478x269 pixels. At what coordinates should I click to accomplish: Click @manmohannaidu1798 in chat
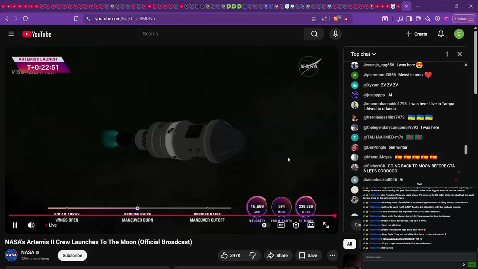(385, 104)
